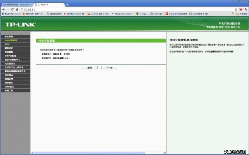
Task: Open the PChome bookmark with P icon
Action: pos(122,14)
